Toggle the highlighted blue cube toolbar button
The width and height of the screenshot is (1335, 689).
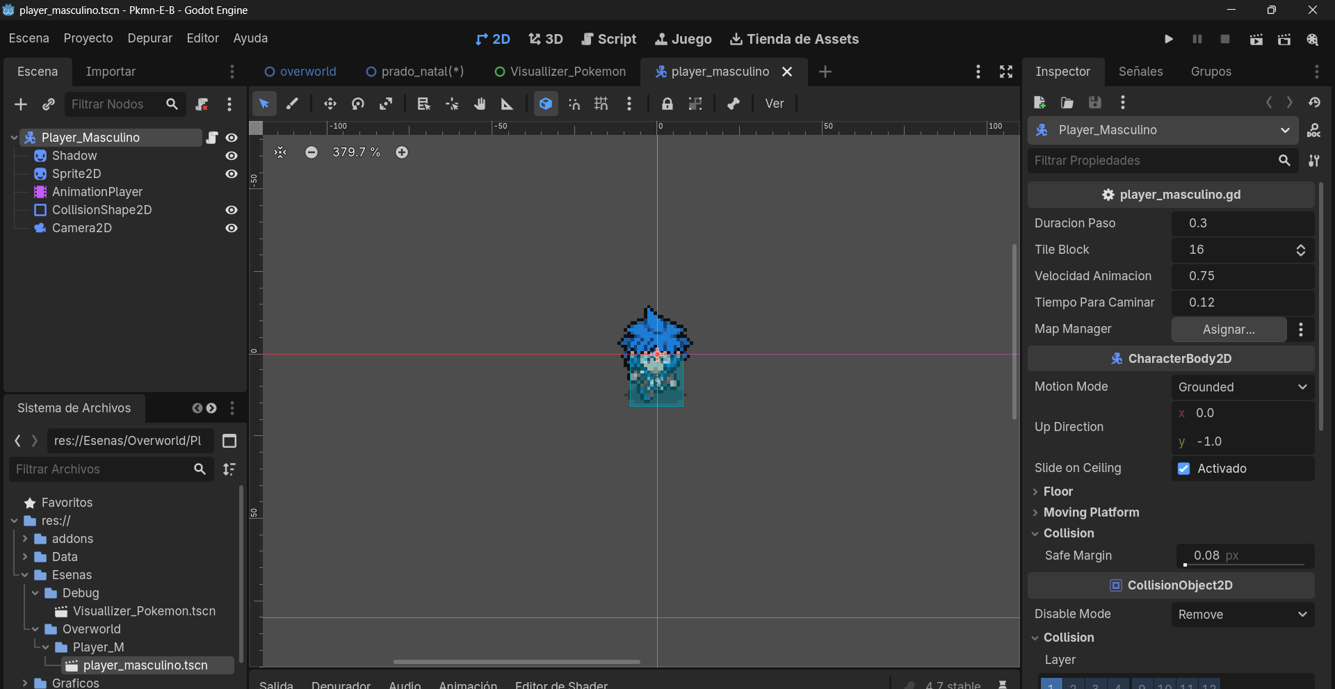coord(546,104)
